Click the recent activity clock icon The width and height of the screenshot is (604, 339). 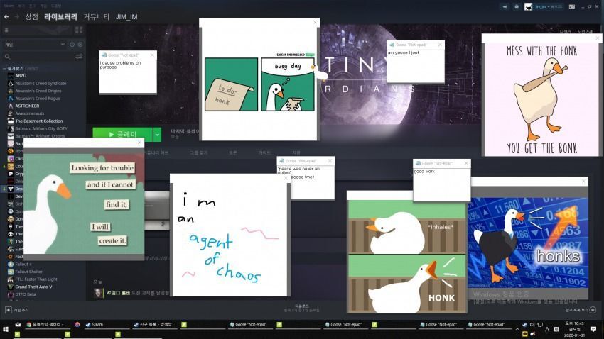pos(72,45)
